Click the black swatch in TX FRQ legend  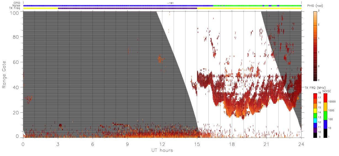(x=315, y=135)
